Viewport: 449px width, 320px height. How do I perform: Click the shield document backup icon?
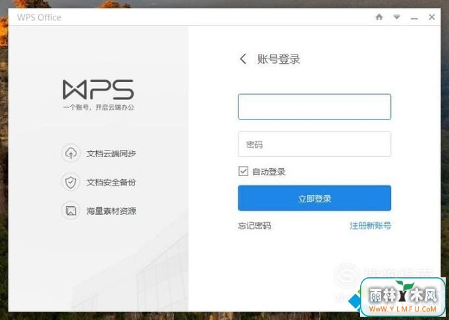pos(70,182)
